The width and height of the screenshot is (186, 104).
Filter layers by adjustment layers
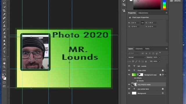click(146, 53)
